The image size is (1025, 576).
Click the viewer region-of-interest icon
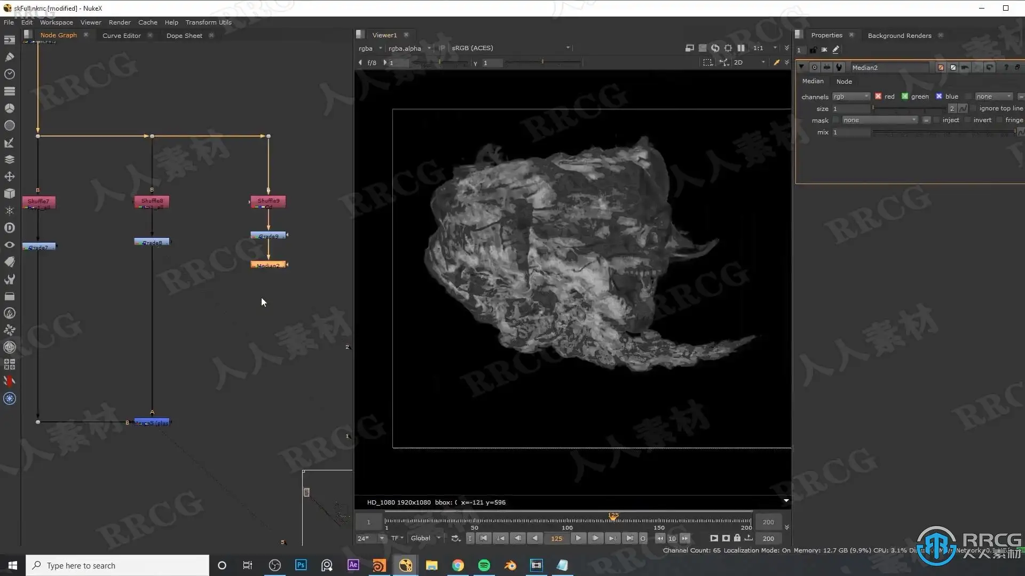(707, 62)
